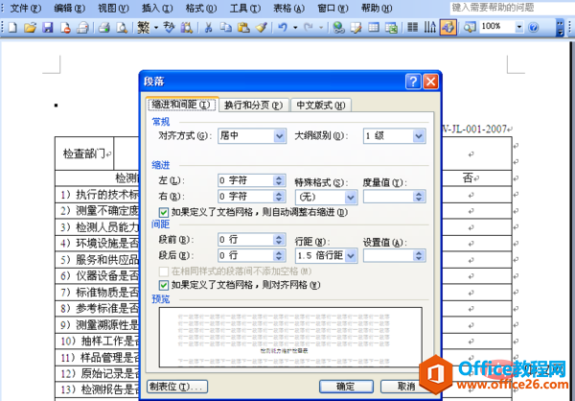Open the 表格 Table menu
575x401 pixels.
(x=288, y=8)
